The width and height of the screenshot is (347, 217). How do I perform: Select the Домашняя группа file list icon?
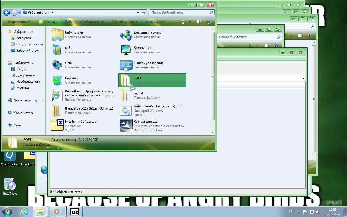126,35
